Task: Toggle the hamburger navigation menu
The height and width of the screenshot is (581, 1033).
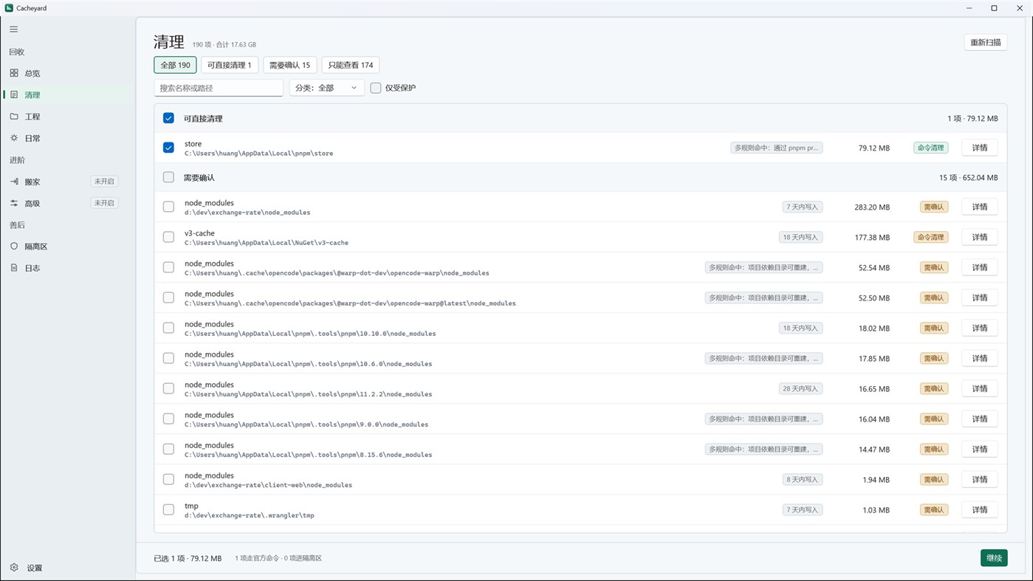Action: pyautogui.click(x=14, y=30)
